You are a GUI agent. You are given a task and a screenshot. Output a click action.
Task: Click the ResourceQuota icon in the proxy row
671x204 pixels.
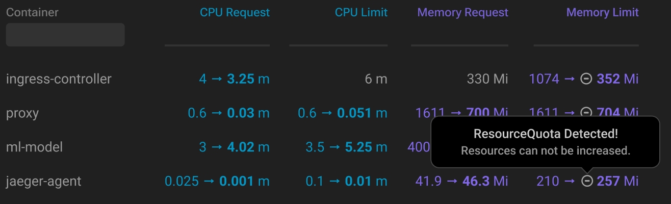(x=587, y=113)
